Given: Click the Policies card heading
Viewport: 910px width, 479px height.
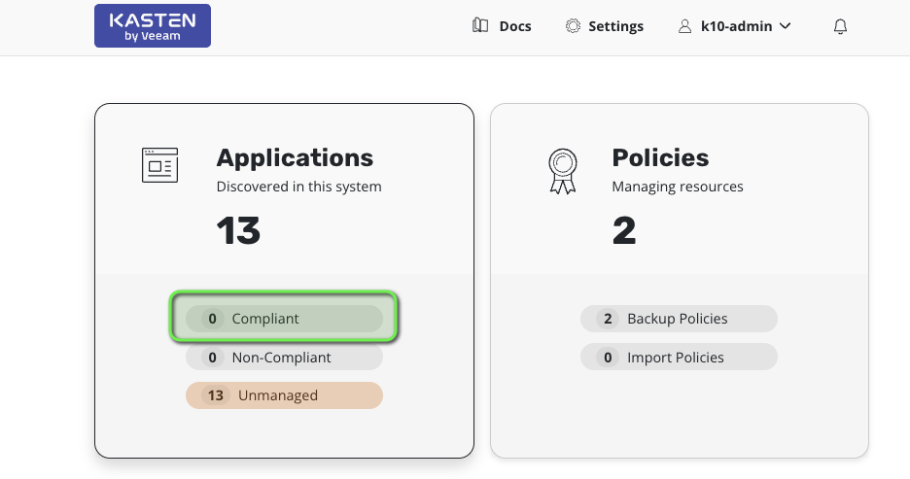Looking at the screenshot, I should pos(660,157).
